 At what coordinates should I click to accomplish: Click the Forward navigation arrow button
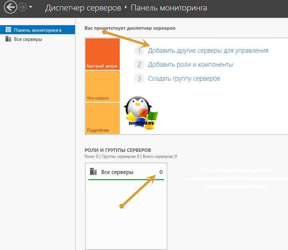(22, 7)
